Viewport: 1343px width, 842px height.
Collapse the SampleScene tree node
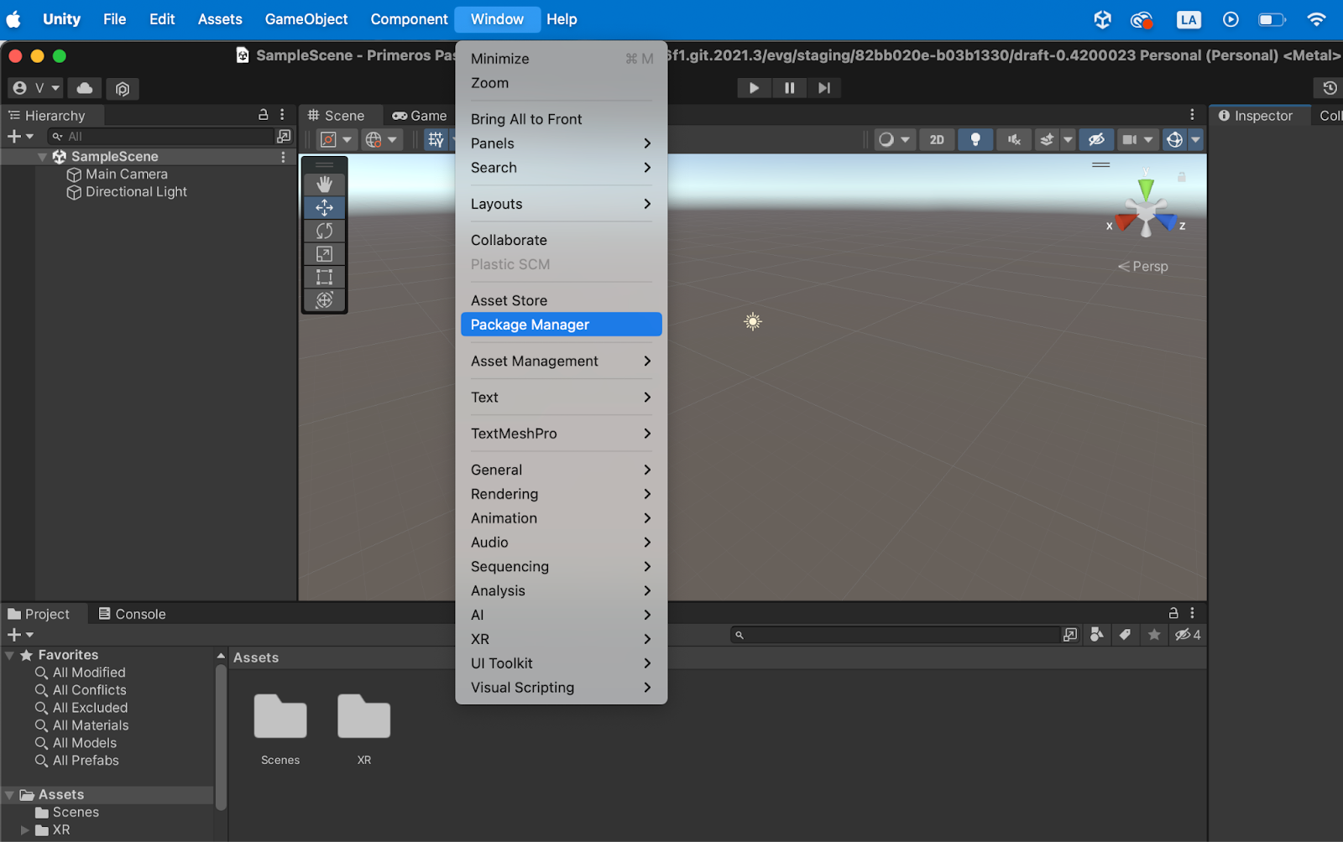pos(42,157)
